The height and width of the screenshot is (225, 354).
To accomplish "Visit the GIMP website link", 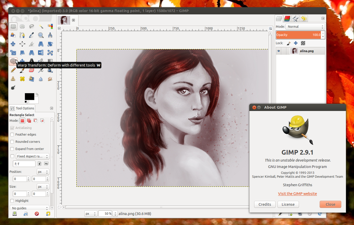I will (x=297, y=194).
